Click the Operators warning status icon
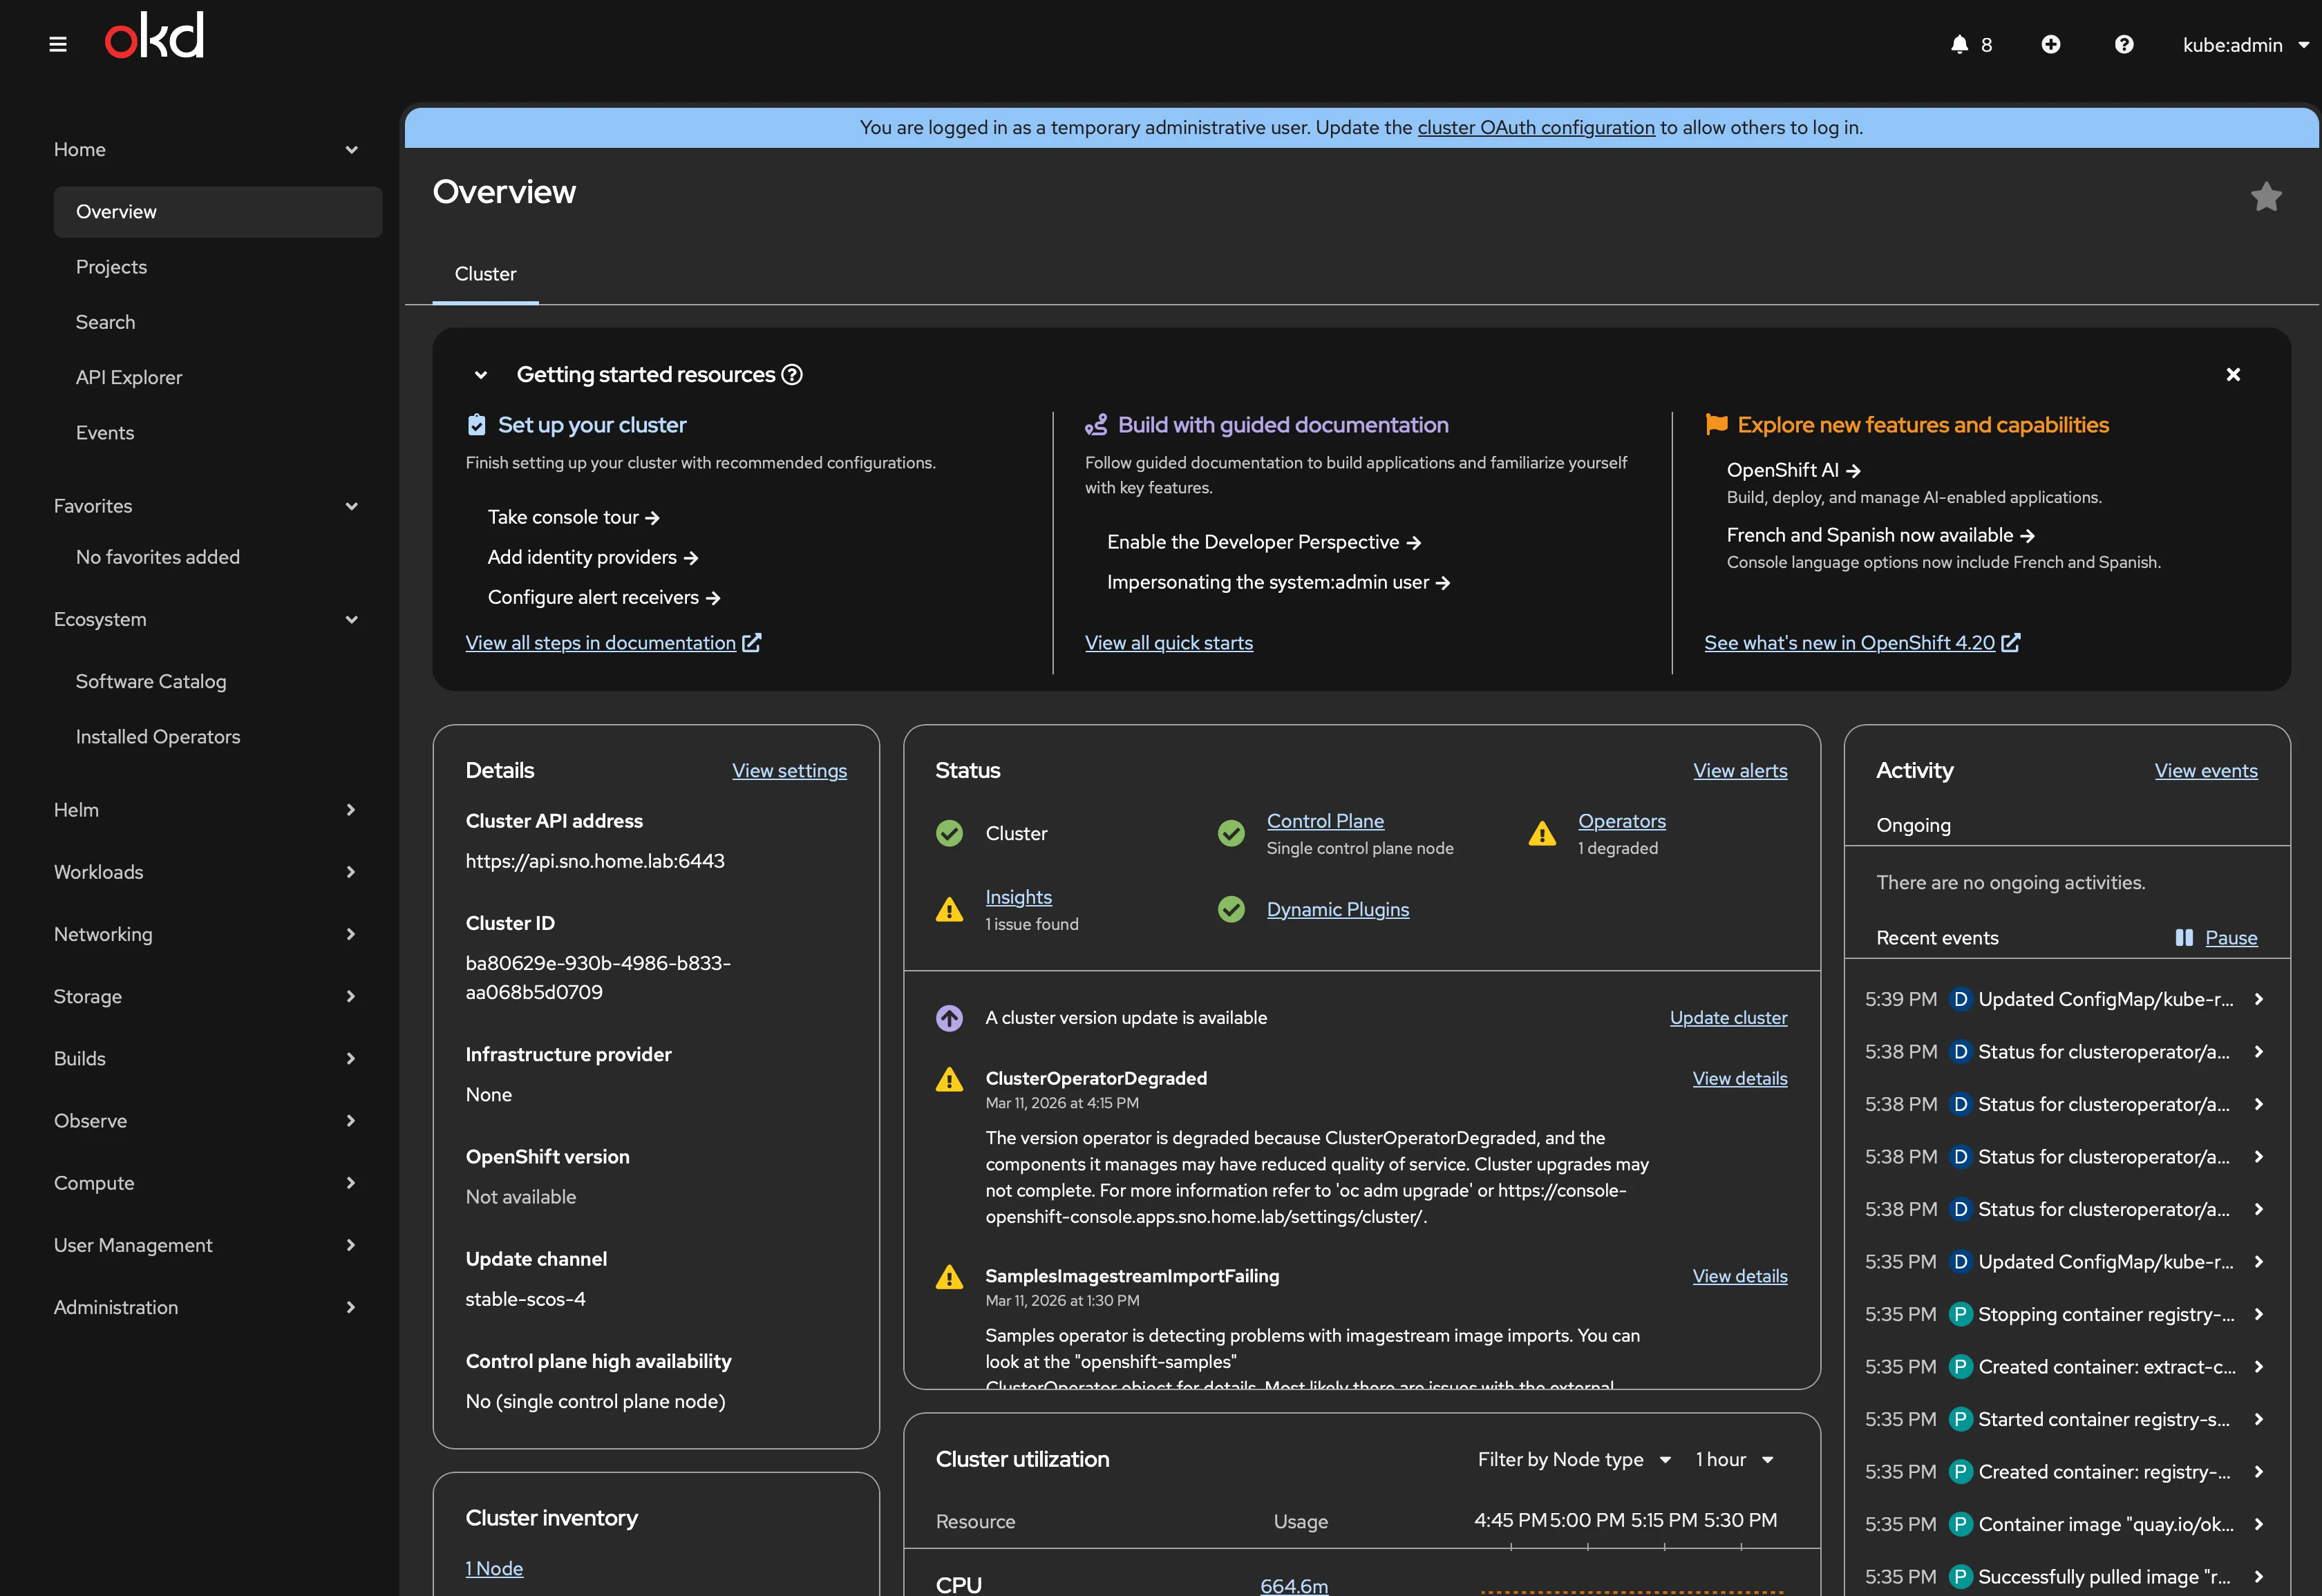 pyautogui.click(x=1542, y=833)
